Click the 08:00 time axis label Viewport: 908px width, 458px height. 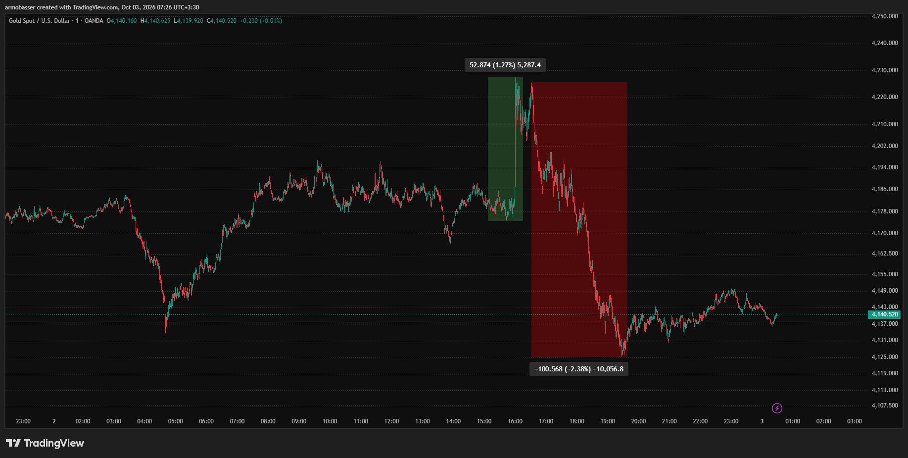[x=268, y=421]
